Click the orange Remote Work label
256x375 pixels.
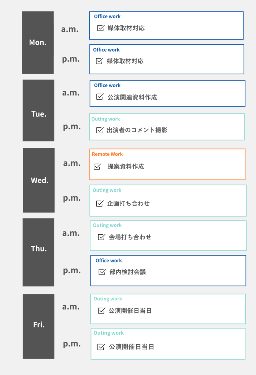pos(107,154)
